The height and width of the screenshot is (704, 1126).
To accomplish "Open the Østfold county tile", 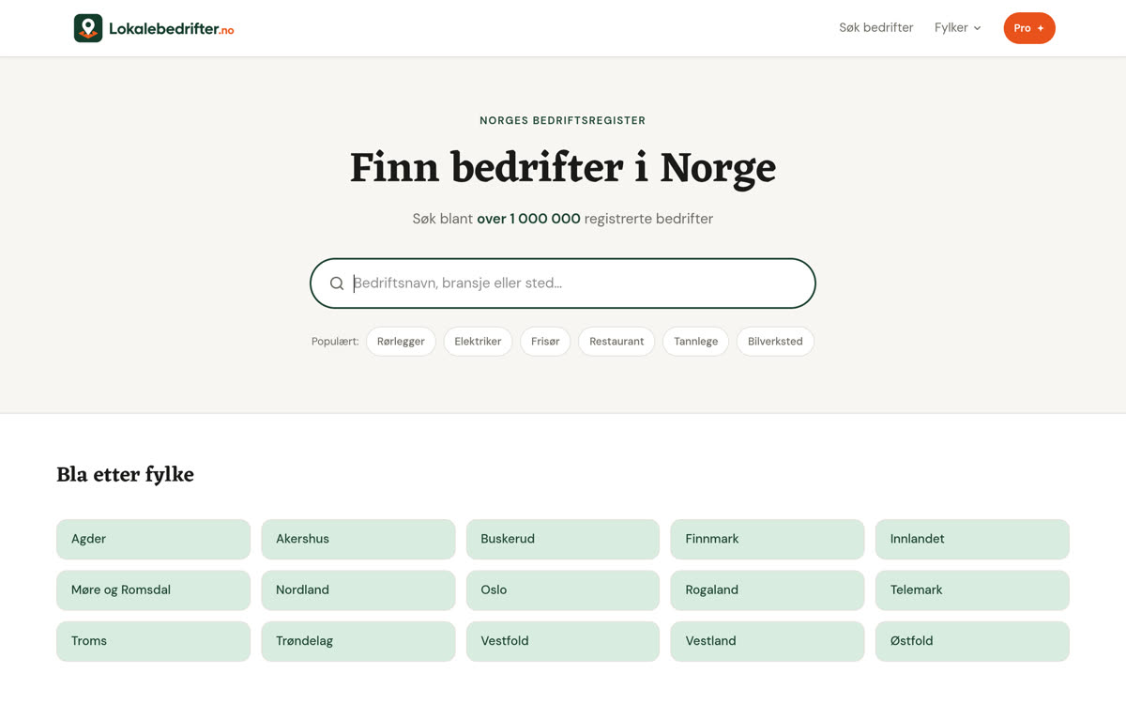I will pyautogui.click(x=972, y=641).
